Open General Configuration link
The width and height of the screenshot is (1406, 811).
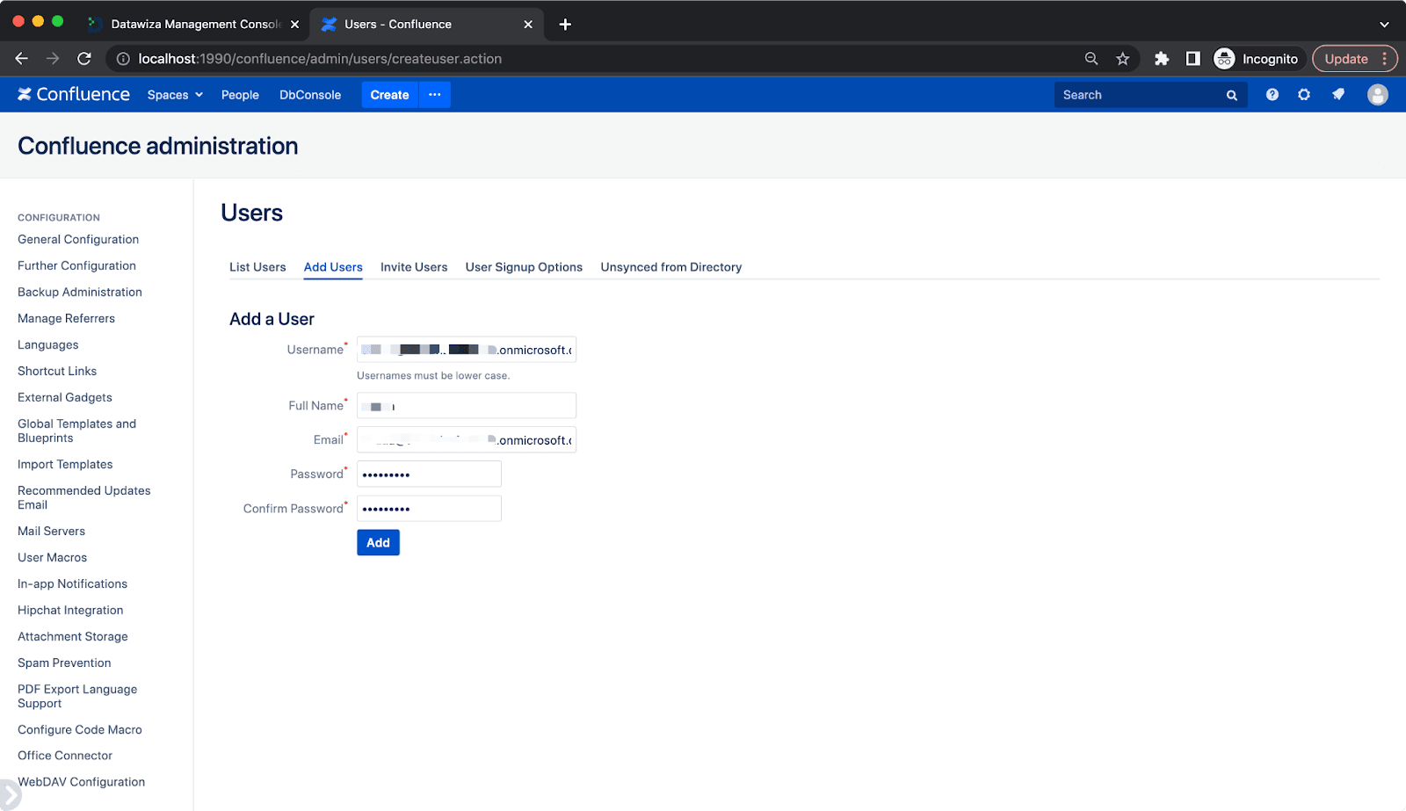78,239
